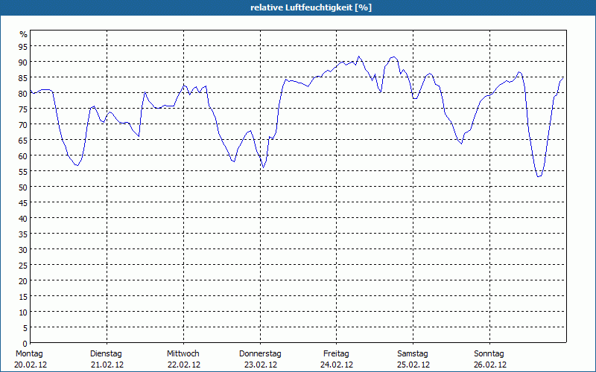Select the 85 y-axis value

tap(24, 78)
